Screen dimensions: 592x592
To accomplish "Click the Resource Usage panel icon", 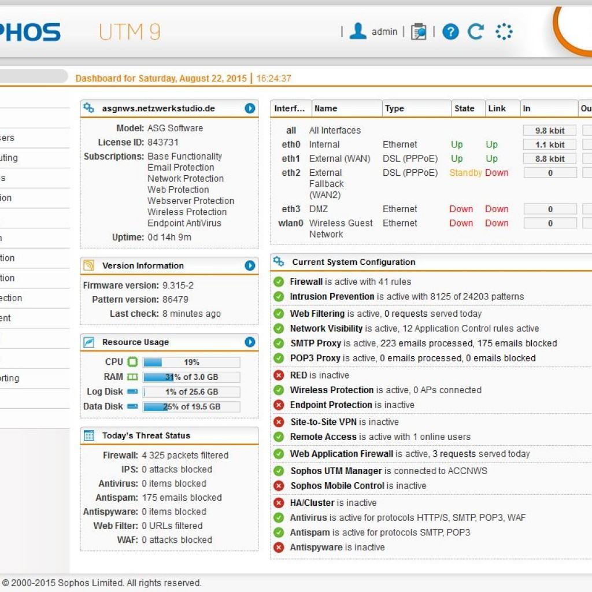I will [88, 342].
